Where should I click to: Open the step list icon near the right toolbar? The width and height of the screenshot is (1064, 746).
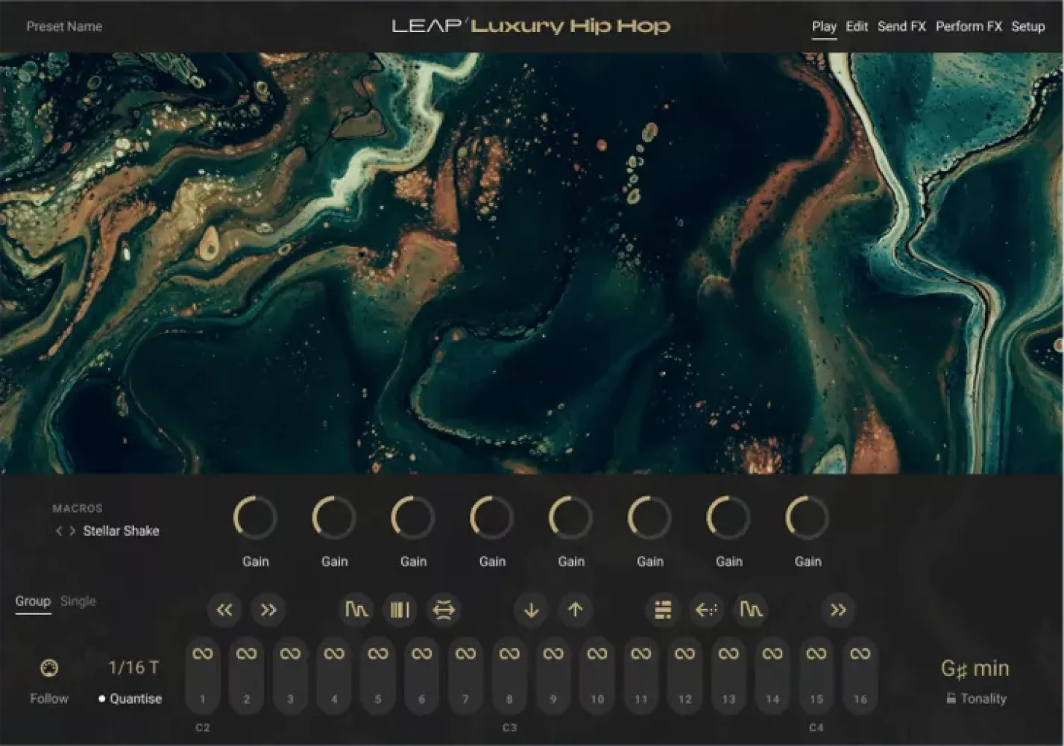663,609
